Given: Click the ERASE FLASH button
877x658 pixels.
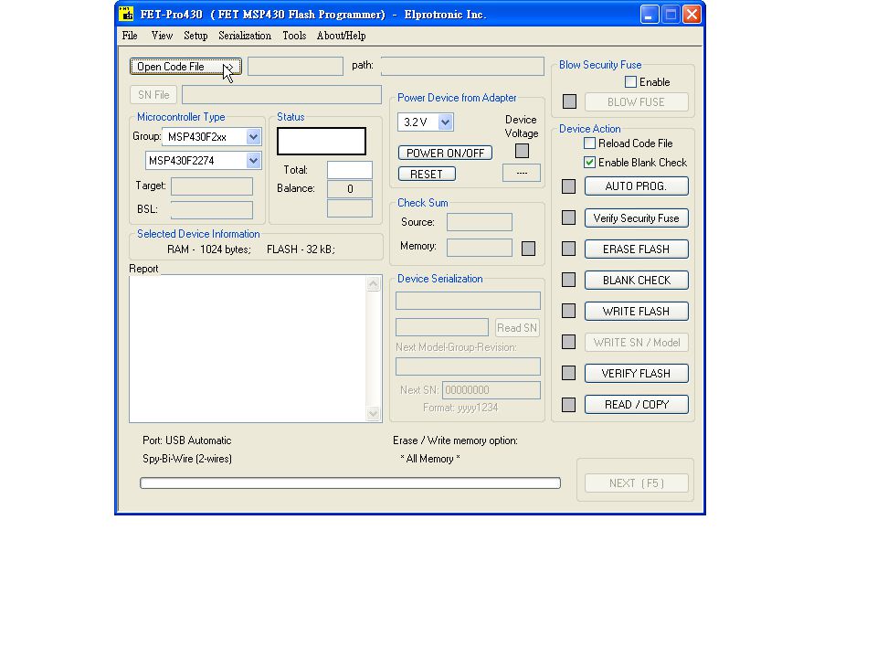Looking at the screenshot, I should (x=637, y=249).
